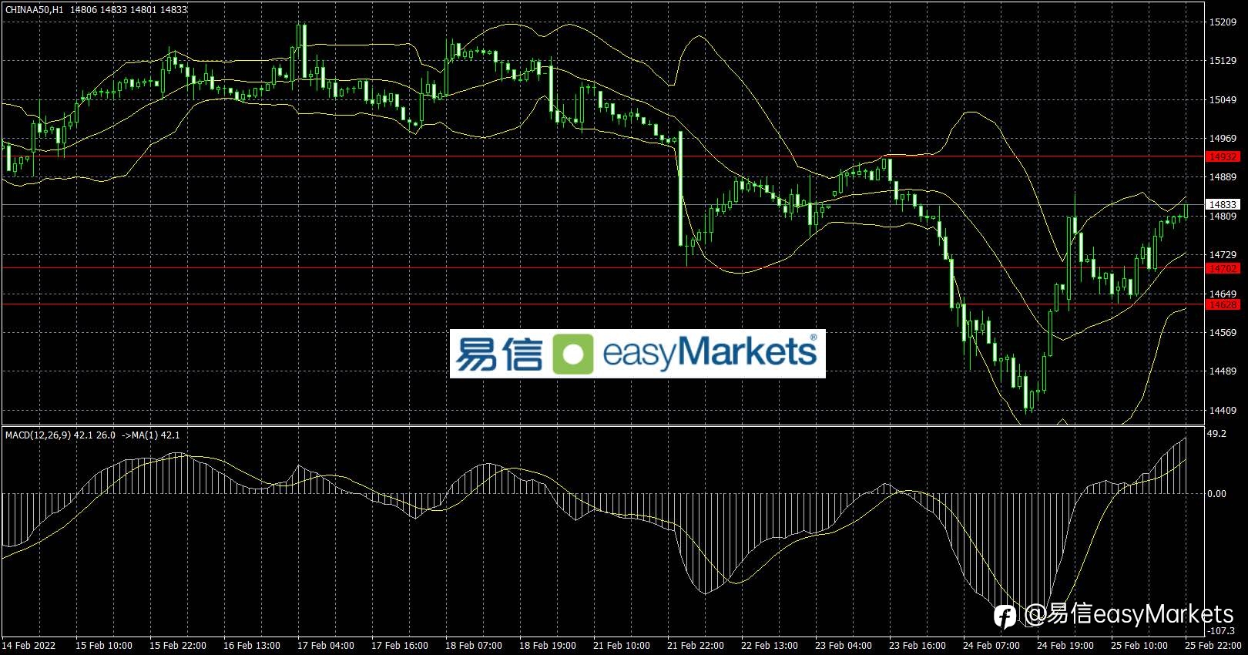Click the 14 Feb 2022 date label

click(x=29, y=646)
